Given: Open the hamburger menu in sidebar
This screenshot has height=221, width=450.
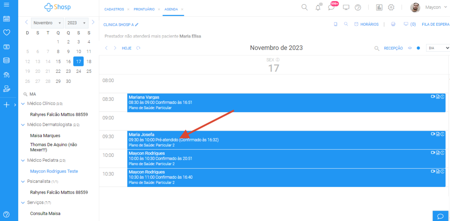Looking at the screenshot, I should click(6, 5).
